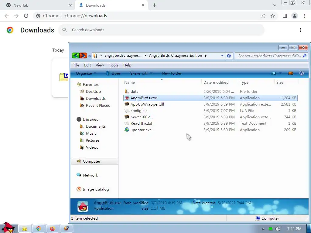Open the address bar history dropdown
311x233 pixels.
click(222, 56)
